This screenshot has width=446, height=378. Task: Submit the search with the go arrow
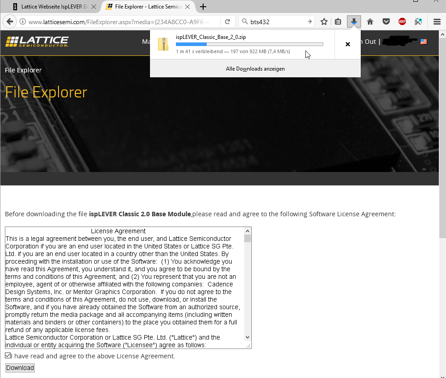pyautogui.click(x=310, y=21)
